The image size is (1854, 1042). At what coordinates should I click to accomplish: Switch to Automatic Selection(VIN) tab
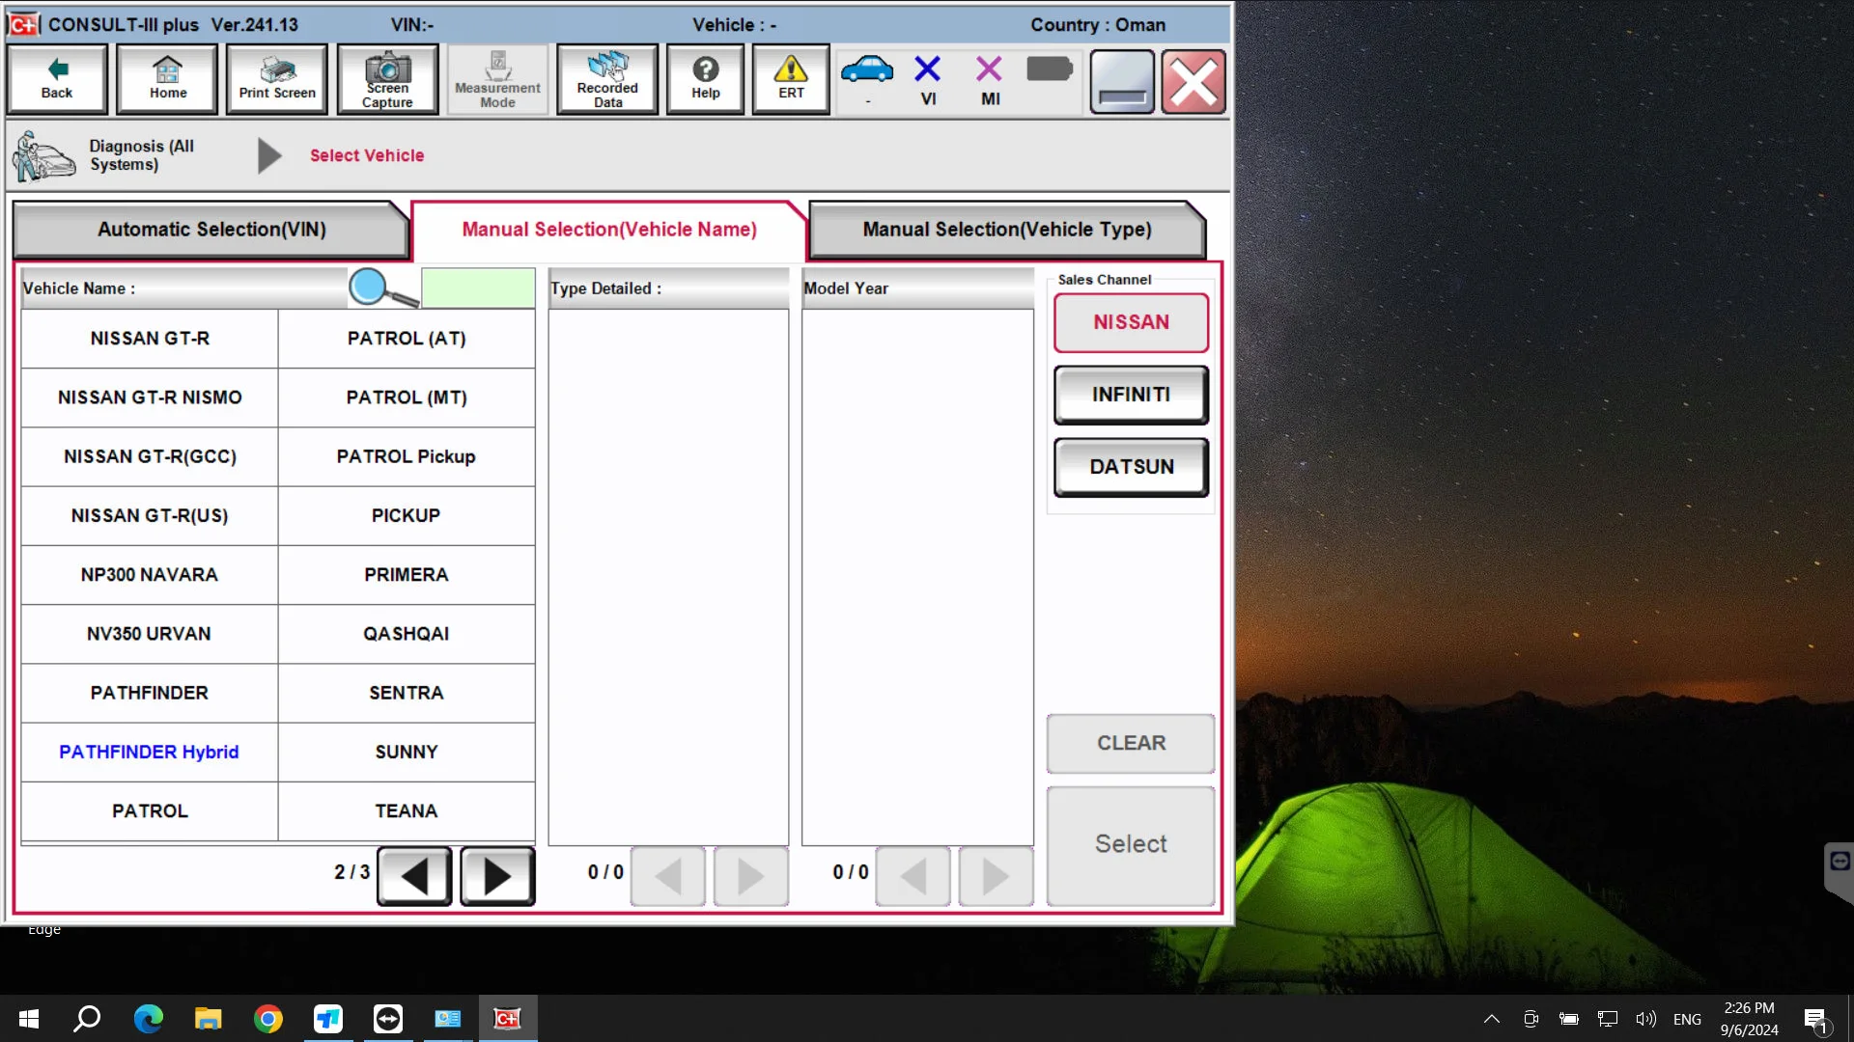[x=211, y=230]
